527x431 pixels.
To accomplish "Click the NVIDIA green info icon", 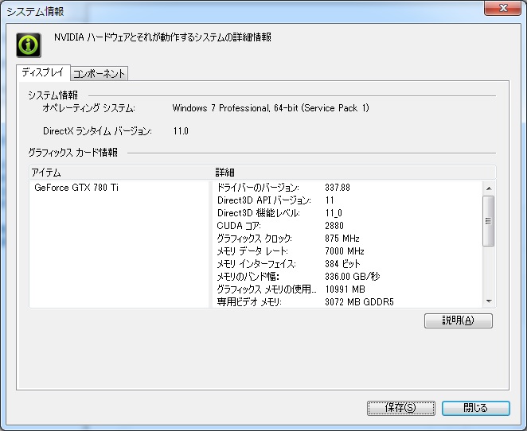I will 29,45.
